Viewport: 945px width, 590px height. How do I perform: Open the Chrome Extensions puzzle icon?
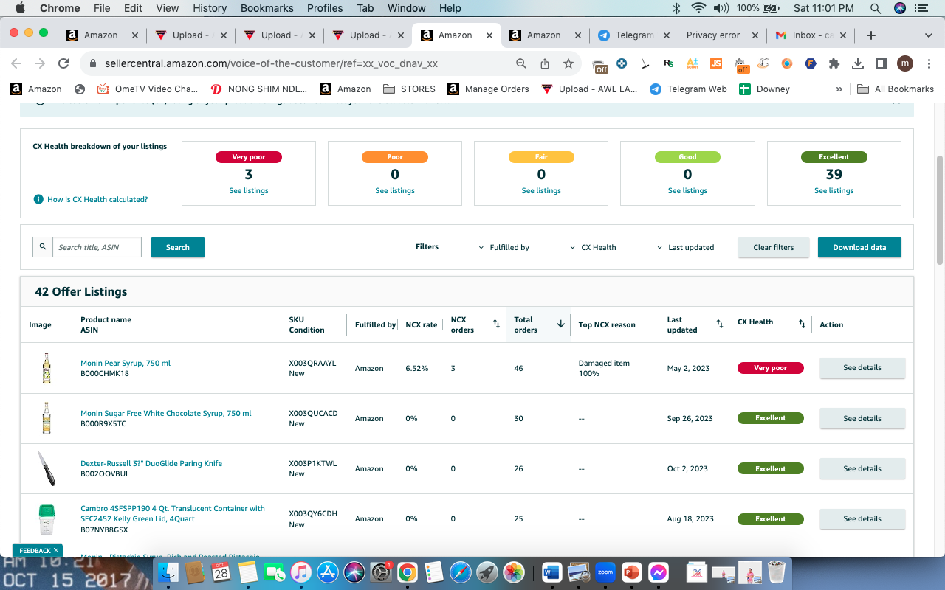[834, 63]
